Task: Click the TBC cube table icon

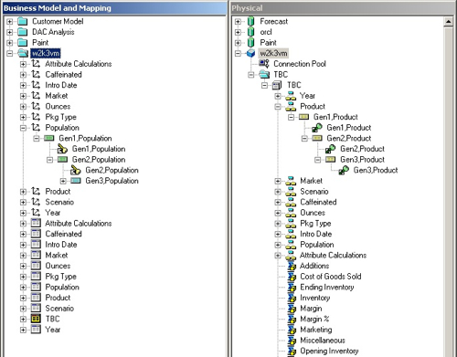Action: (x=277, y=85)
